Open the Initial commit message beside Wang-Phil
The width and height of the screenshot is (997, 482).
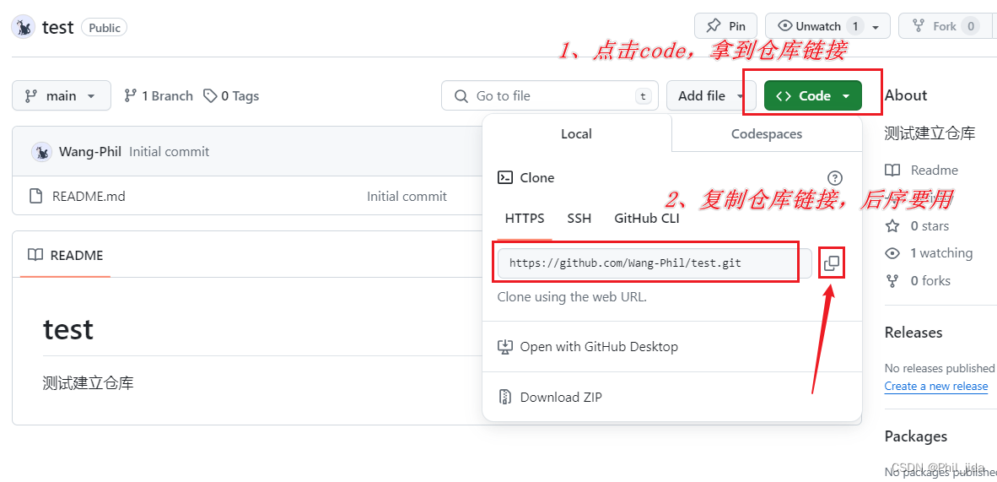(170, 152)
